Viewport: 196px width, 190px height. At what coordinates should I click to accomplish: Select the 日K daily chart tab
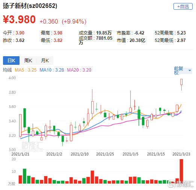pos(11,61)
